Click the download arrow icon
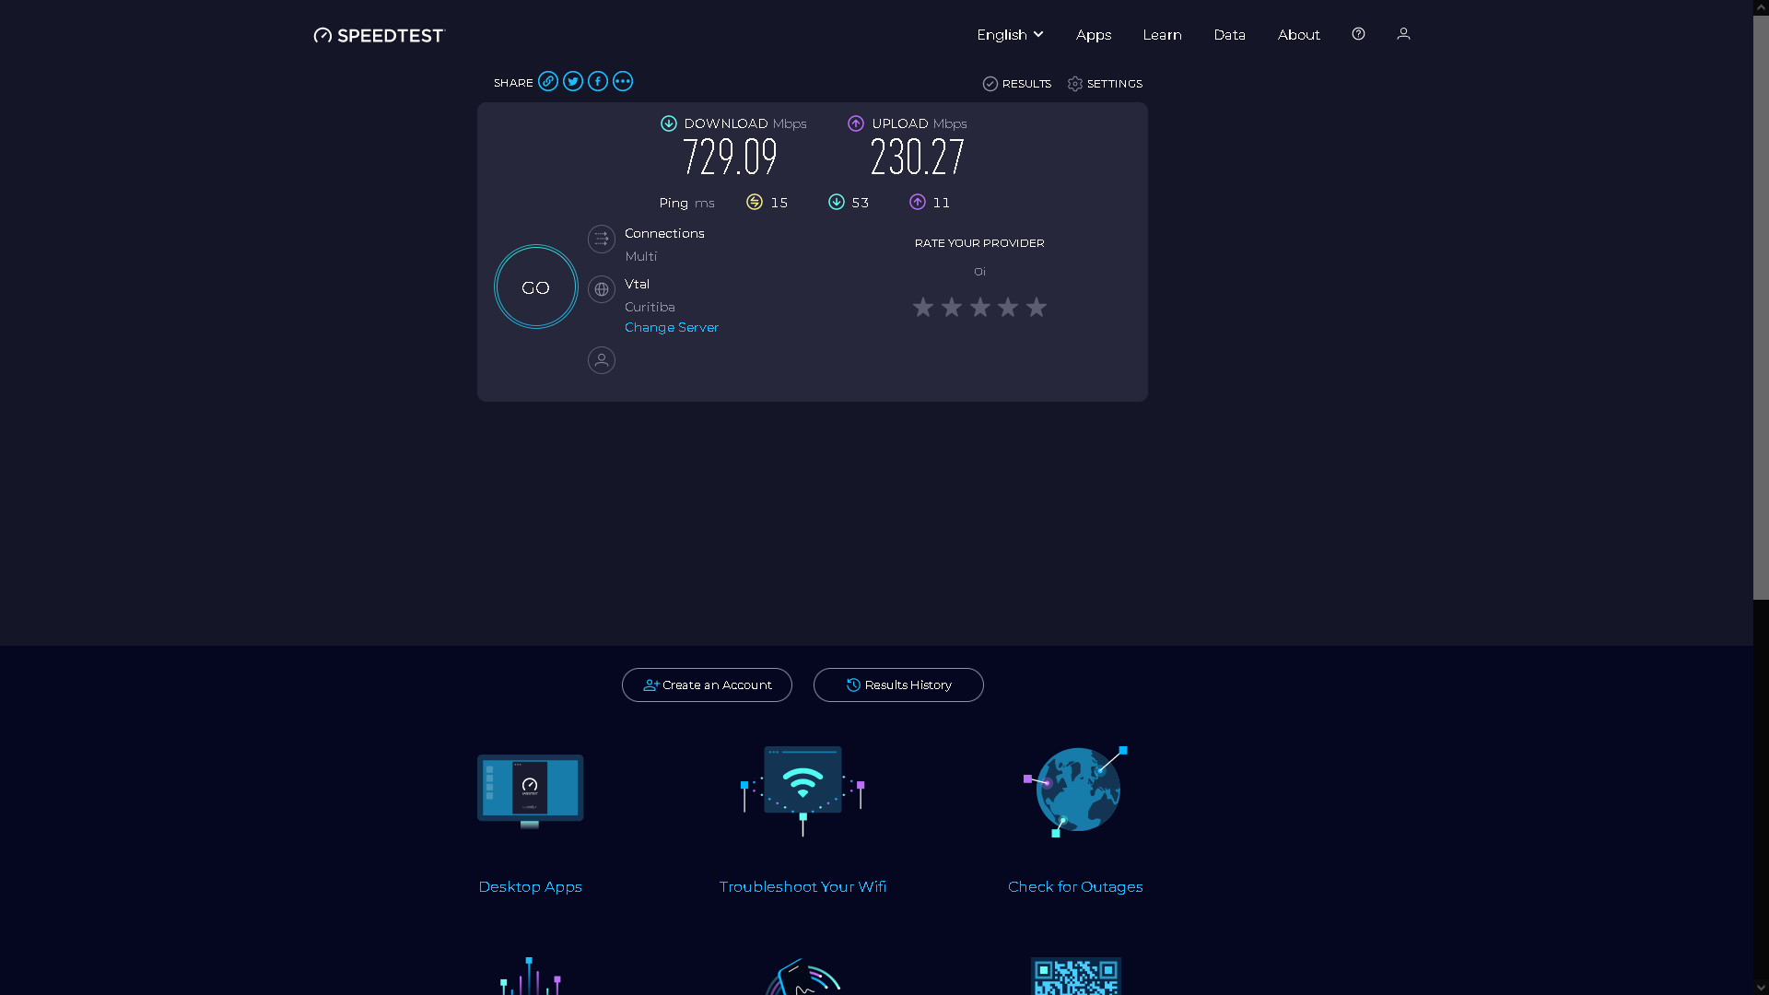 click(x=669, y=123)
